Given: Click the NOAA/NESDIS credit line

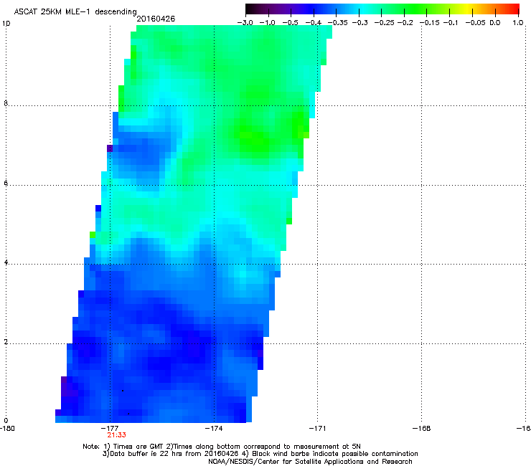Looking at the screenshot, I should pyautogui.click(x=310, y=462).
